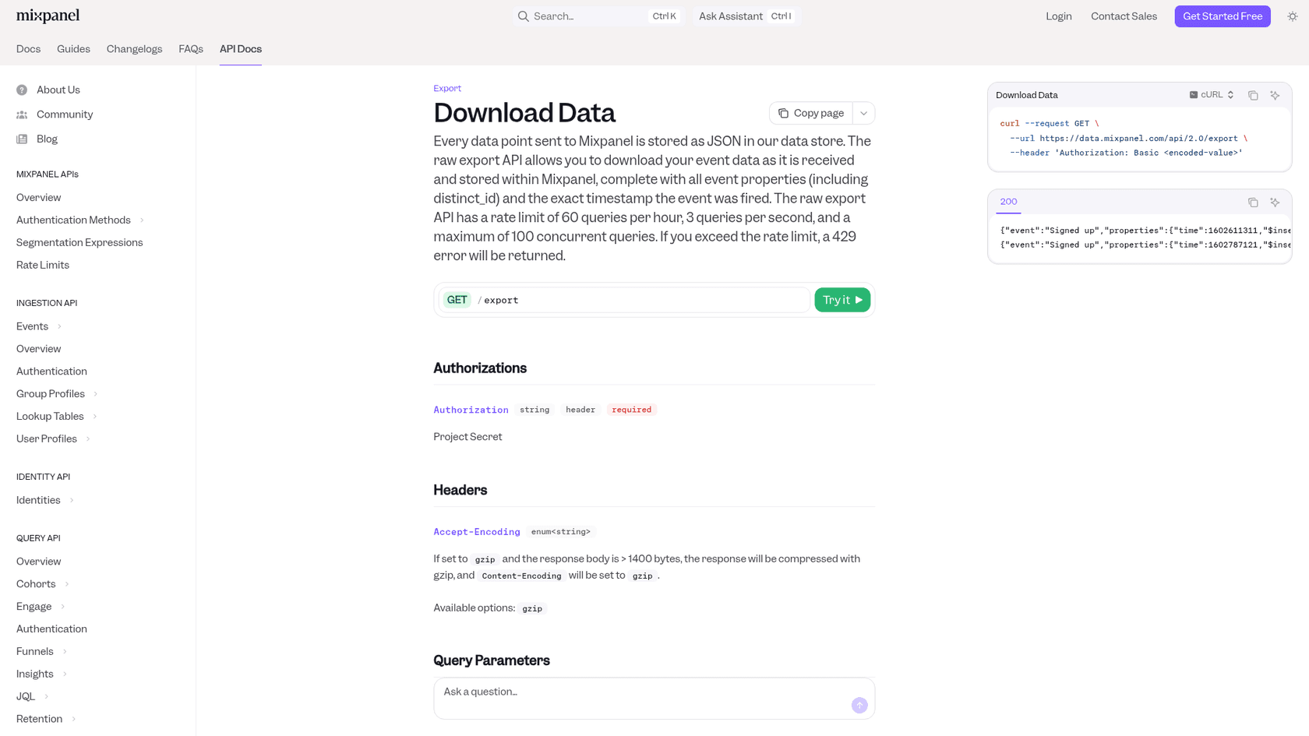Copy the 200 response example
The height and width of the screenshot is (736, 1309).
pos(1253,202)
